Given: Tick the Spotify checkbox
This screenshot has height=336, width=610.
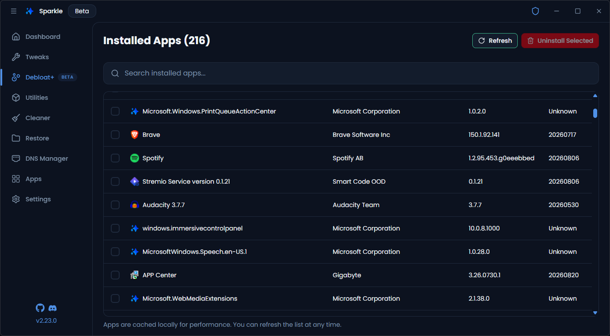Looking at the screenshot, I should 115,158.
